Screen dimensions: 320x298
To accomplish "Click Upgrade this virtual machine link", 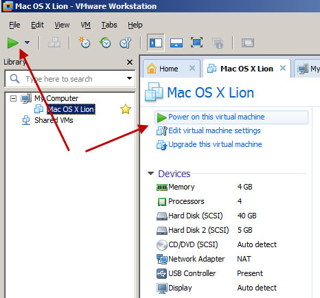I will point(215,144).
